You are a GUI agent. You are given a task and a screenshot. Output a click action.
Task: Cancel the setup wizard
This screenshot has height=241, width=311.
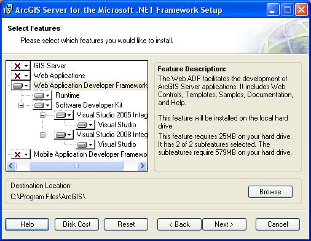(x=278, y=224)
